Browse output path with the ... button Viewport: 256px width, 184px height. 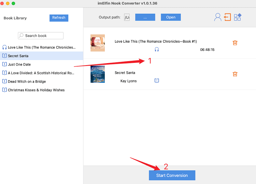click(145, 17)
